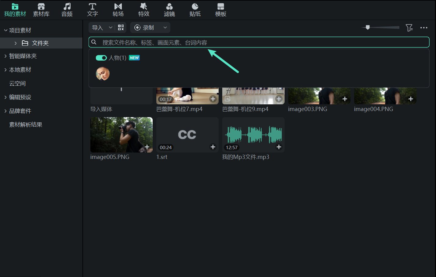
Task: Collapse the 项目素材 section
Action: pyautogui.click(x=5, y=30)
